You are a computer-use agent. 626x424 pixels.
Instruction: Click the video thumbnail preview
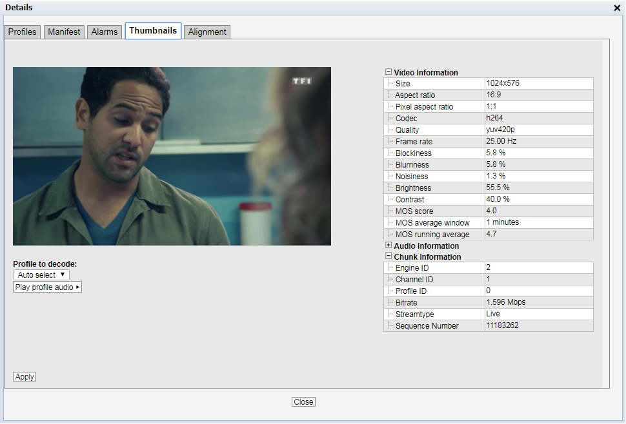172,156
